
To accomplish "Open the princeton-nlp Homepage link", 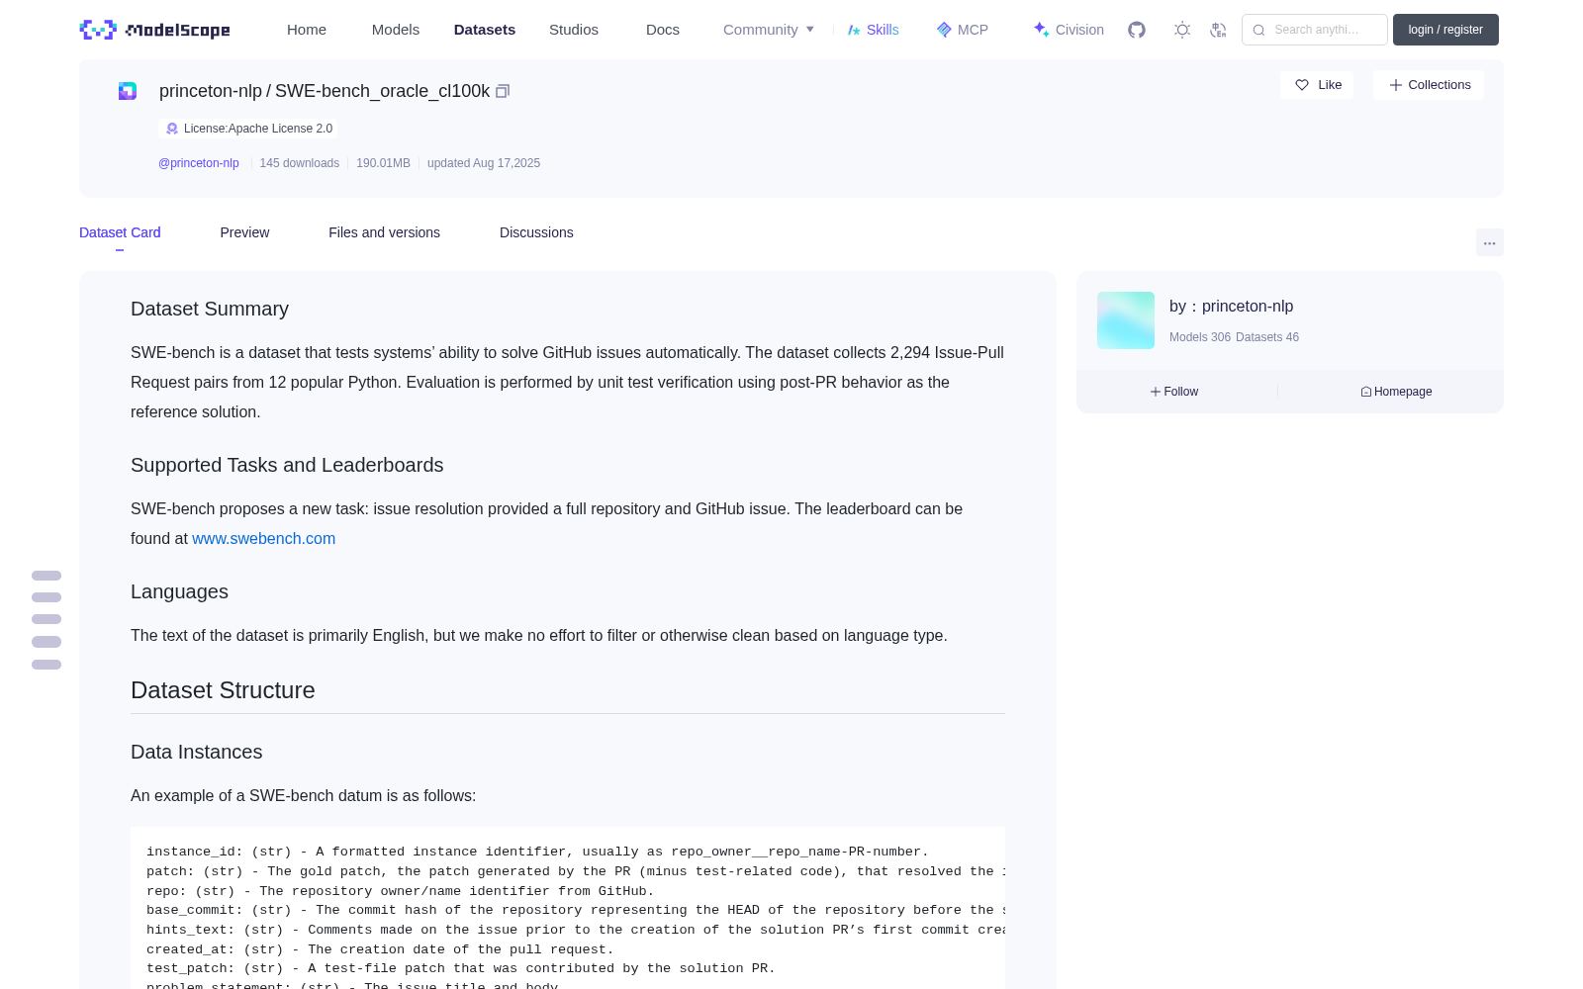I will point(1396,392).
